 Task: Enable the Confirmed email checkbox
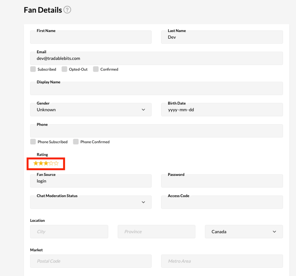(96, 69)
